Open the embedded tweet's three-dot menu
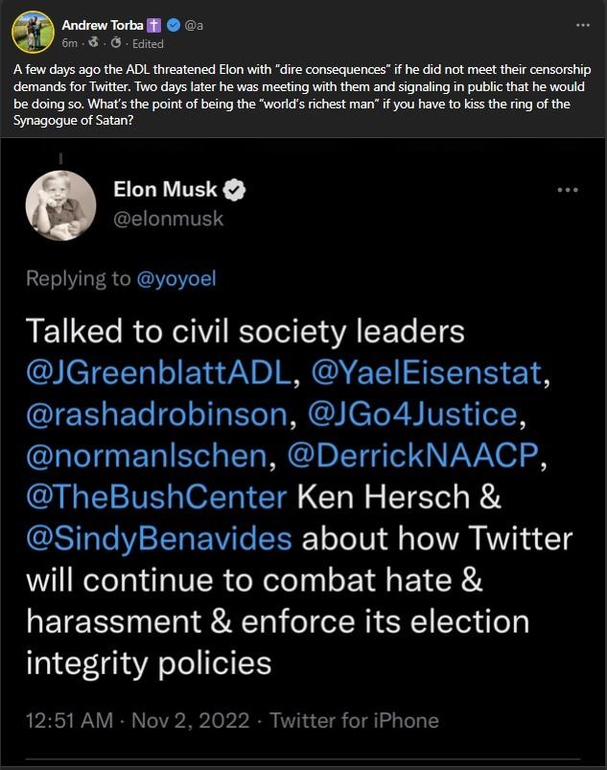 pyautogui.click(x=568, y=190)
